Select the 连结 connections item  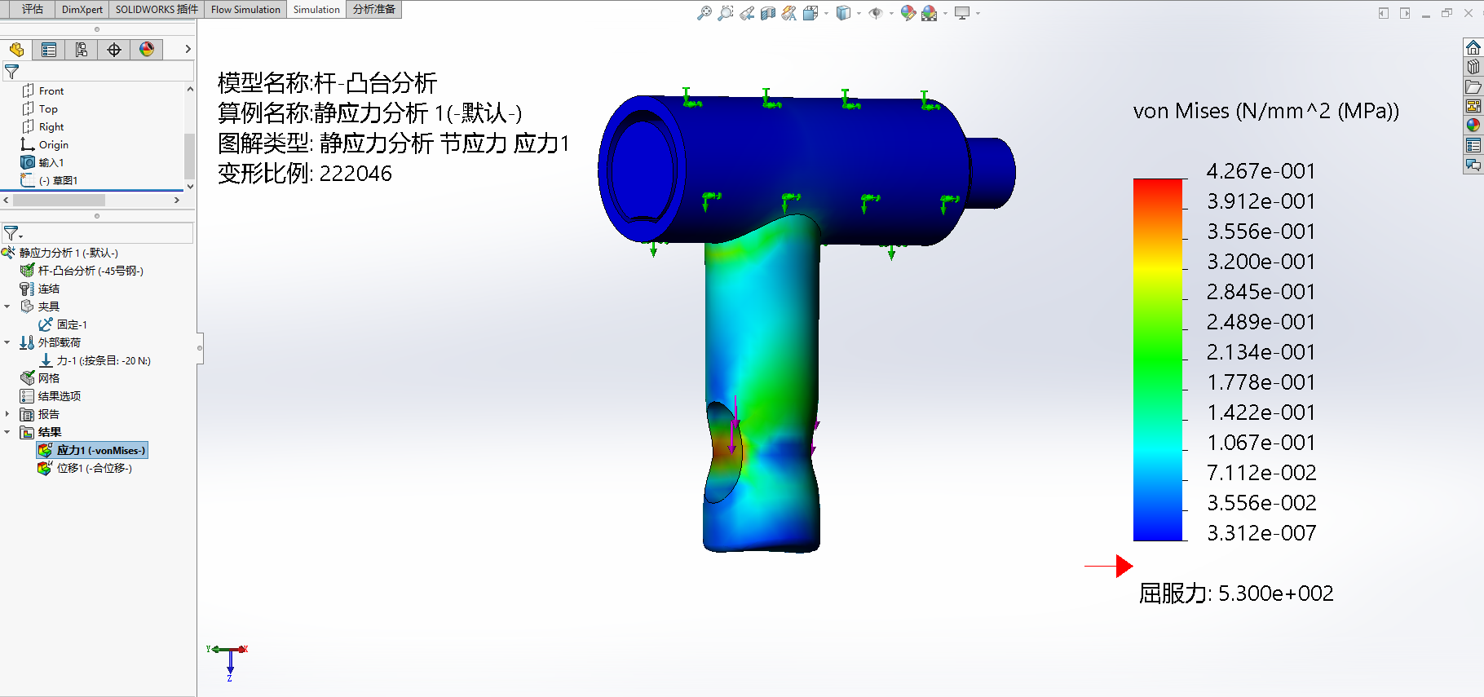pos(40,289)
